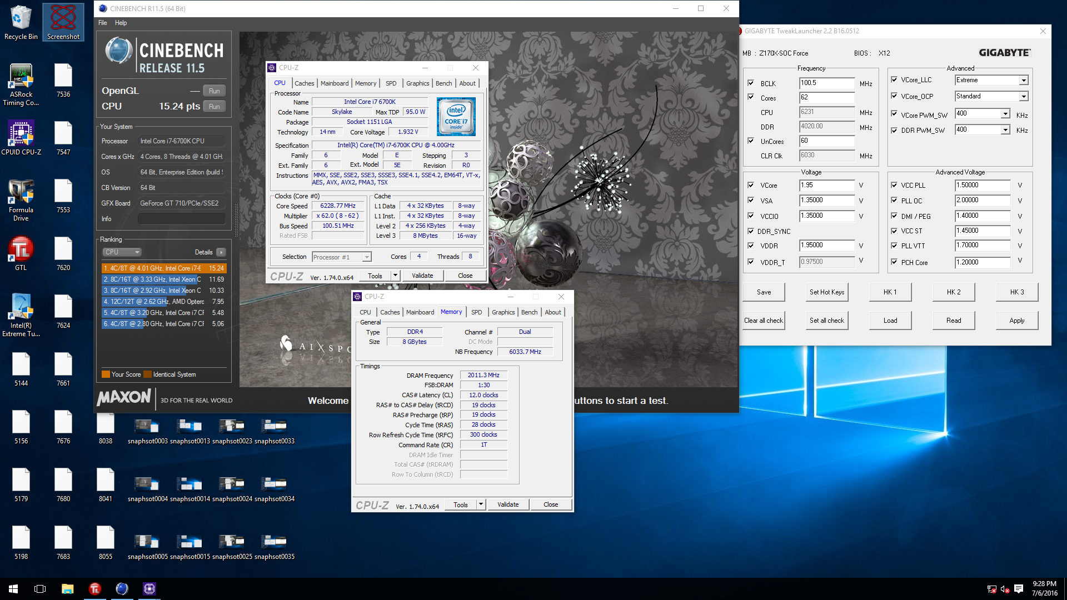
Task: Click the network tray icon
Action: pos(991,589)
